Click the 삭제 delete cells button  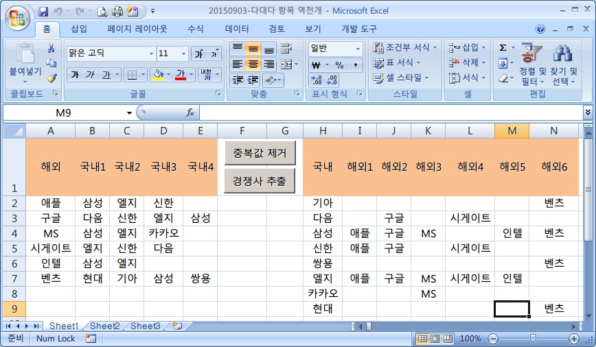pos(467,62)
